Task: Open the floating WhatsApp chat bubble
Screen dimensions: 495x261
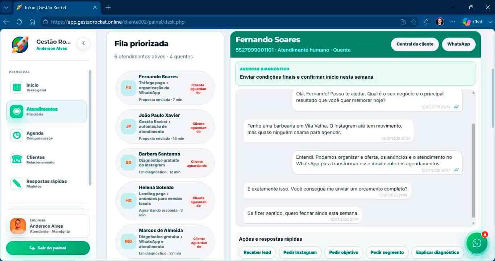Action: [x=477, y=243]
